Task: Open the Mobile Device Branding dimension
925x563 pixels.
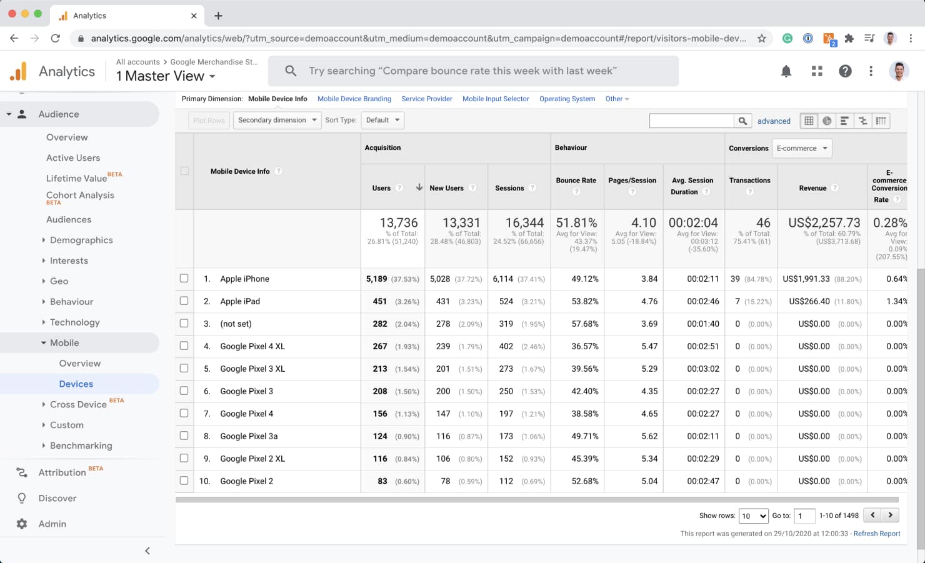Action: point(354,99)
